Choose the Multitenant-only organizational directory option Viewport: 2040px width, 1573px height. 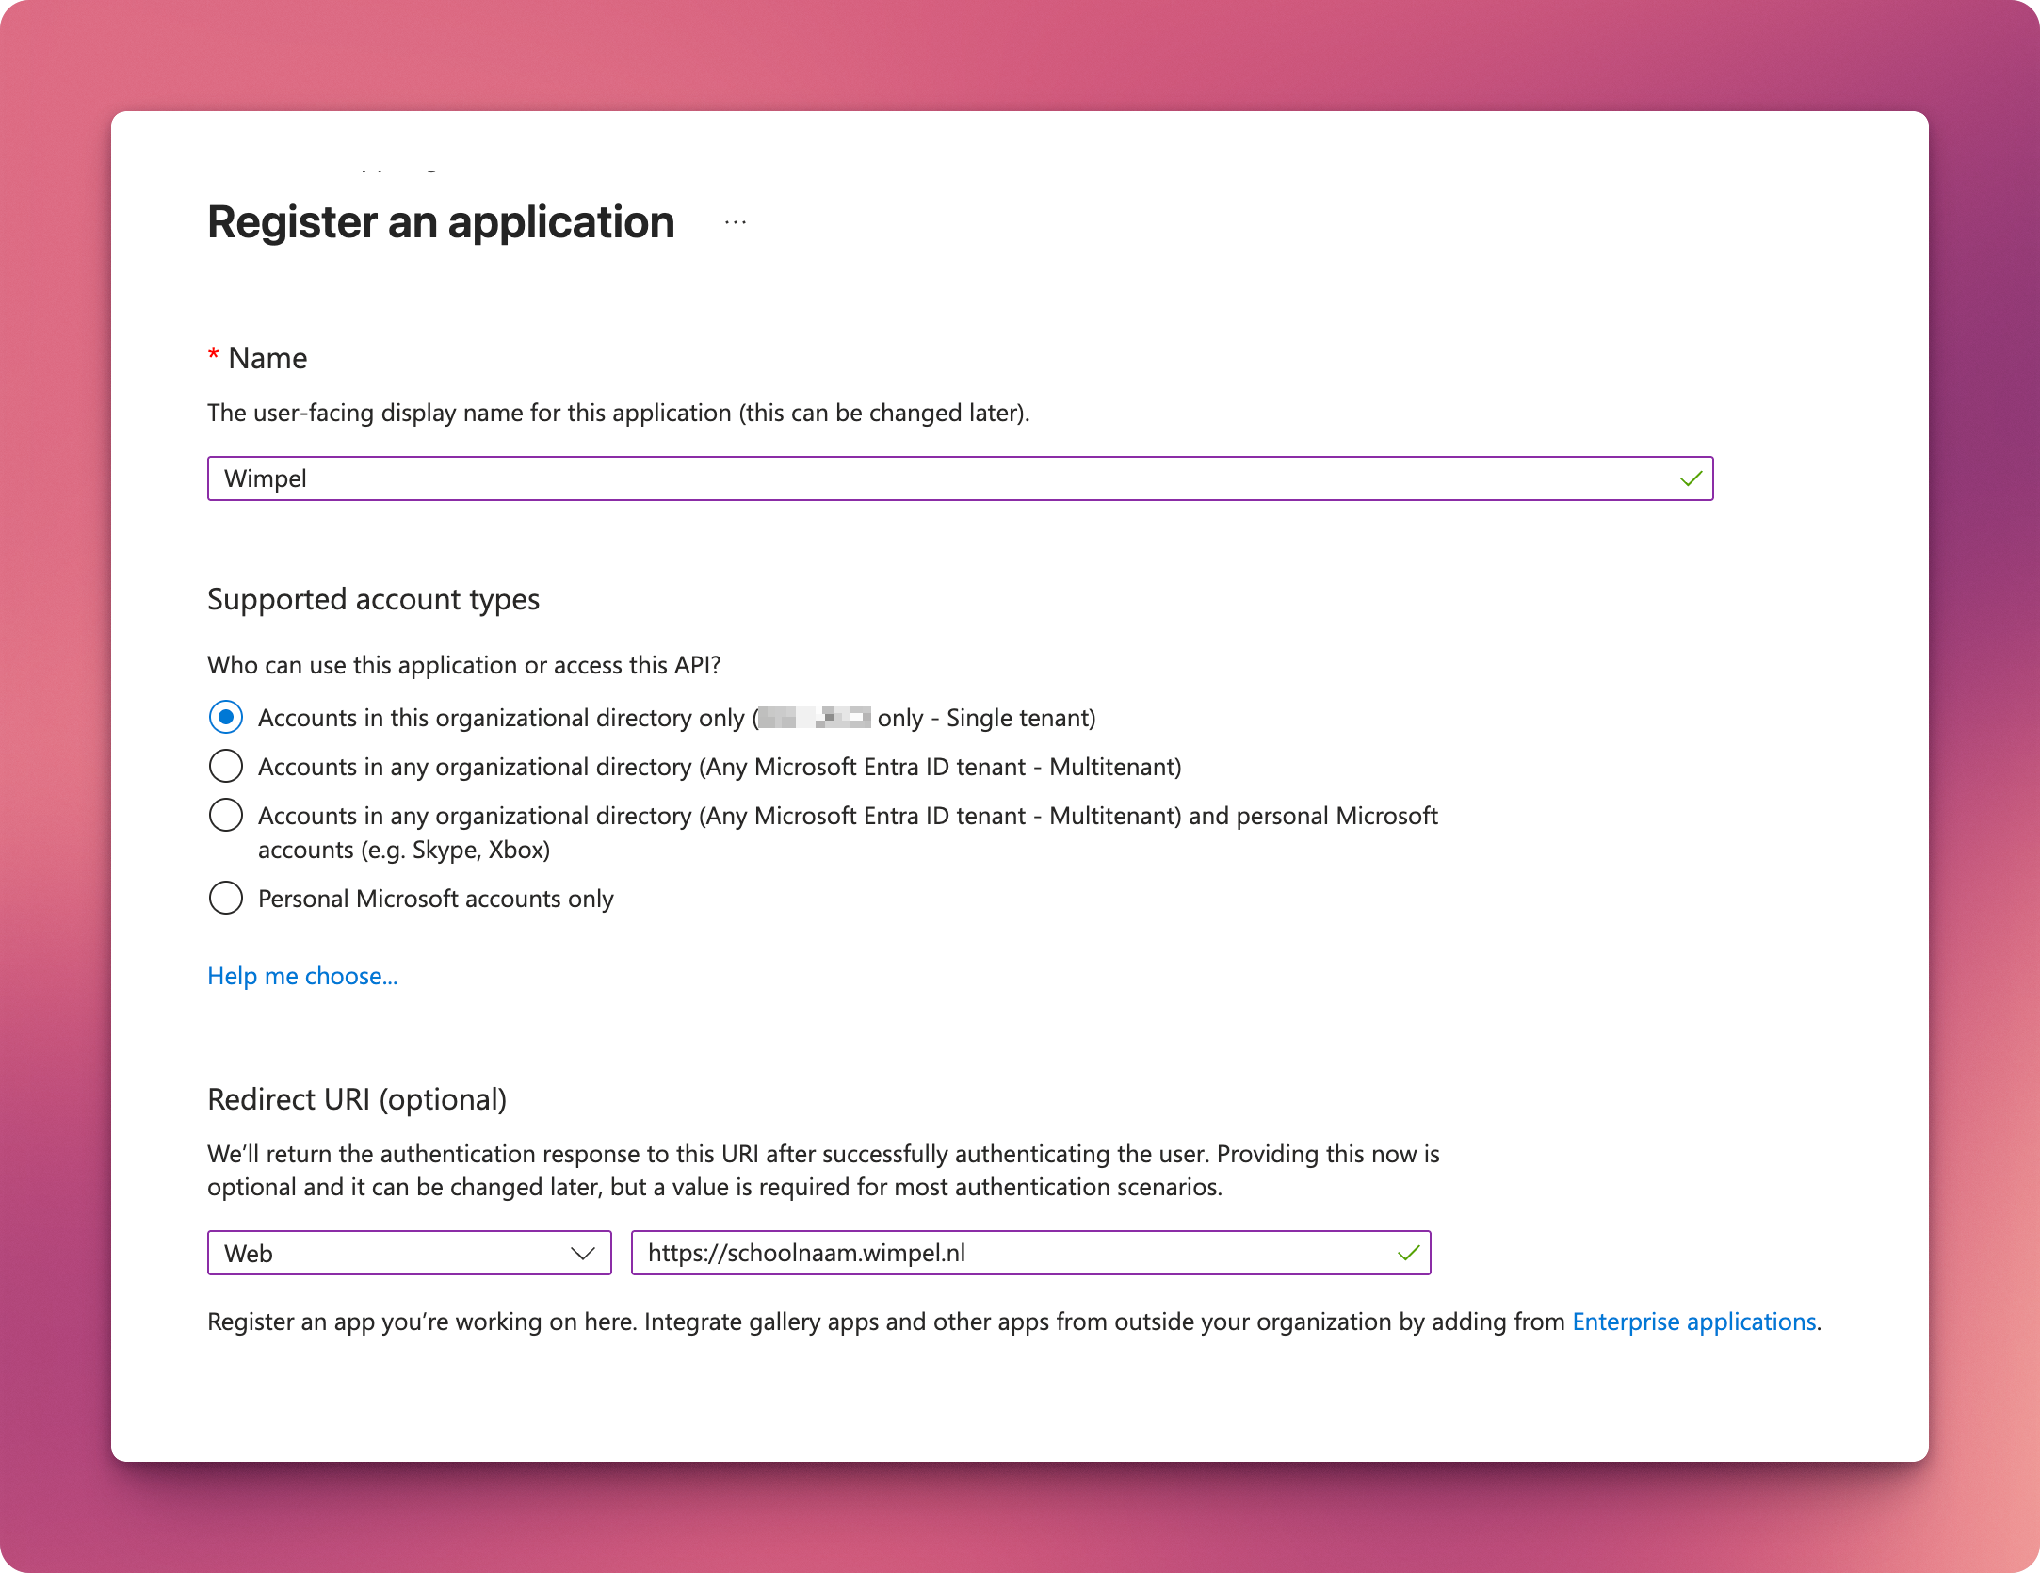226,767
